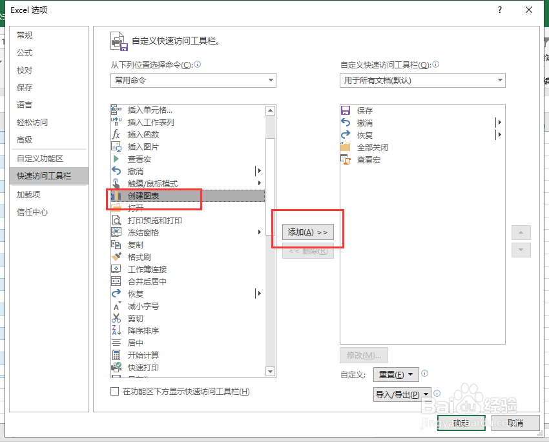Screen dimensions: 549x442
Task: Select the Calculate Now (开始计算) calculator icon
Action: tap(116, 355)
